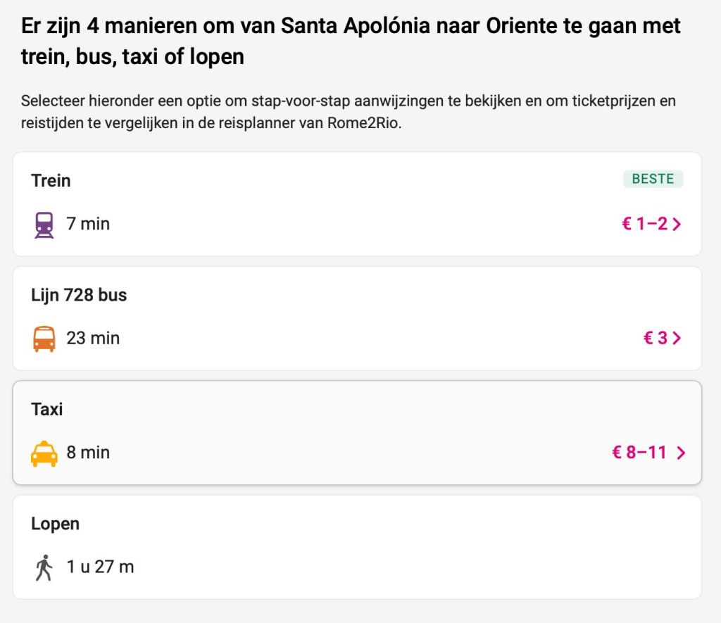Expand the Taxi € 8–11 chevron
The height and width of the screenshot is (623, 721).
coord(680,453)
